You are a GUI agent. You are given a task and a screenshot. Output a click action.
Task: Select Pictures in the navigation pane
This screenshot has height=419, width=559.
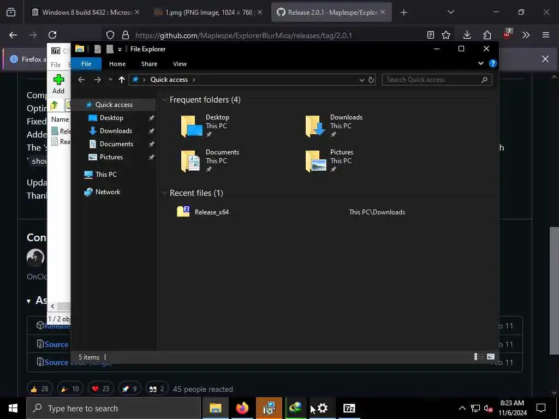[x=111, y=157]
